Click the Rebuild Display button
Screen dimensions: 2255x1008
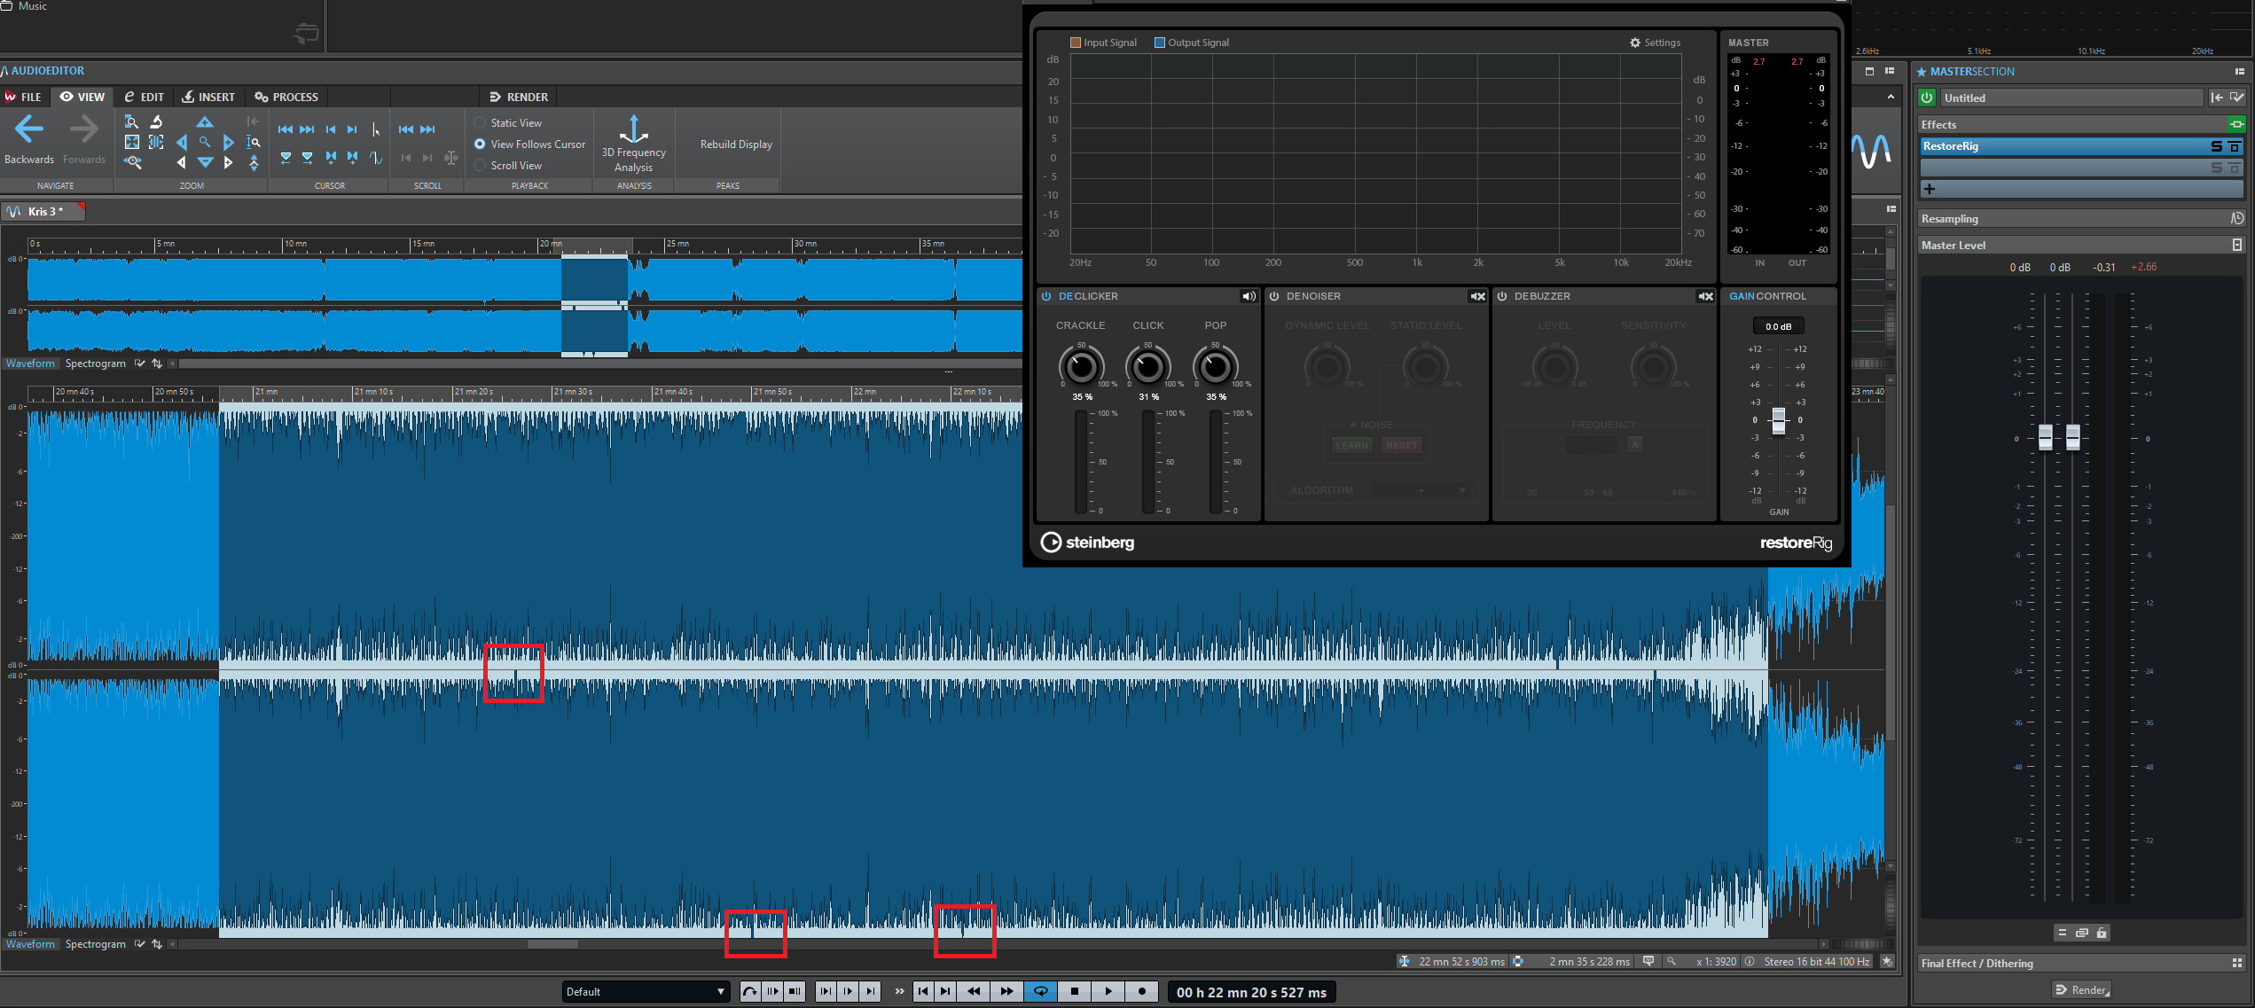click(x=736, y=144)
